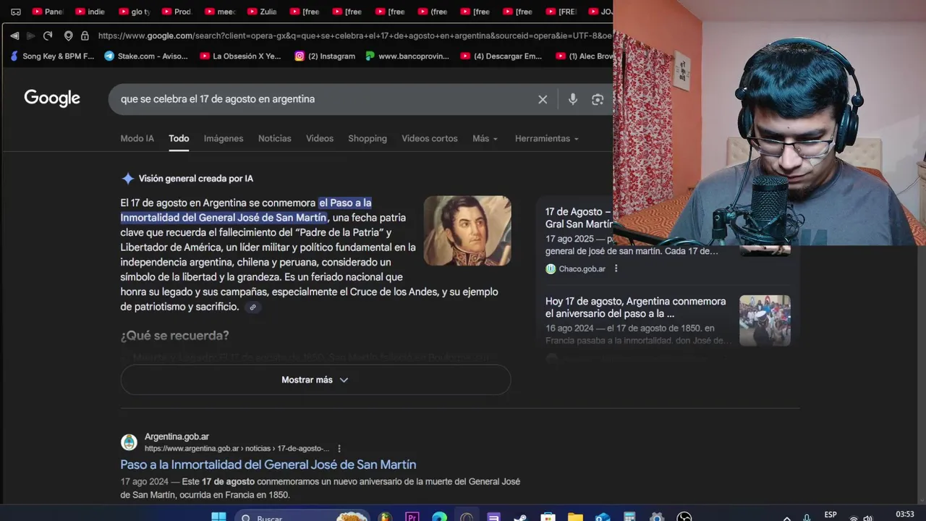The height and width of the screenshot is (521, 926).
Task: Open the www.bancoprovin bookmark
Action: pyautogui.click(x=408, y=56)
